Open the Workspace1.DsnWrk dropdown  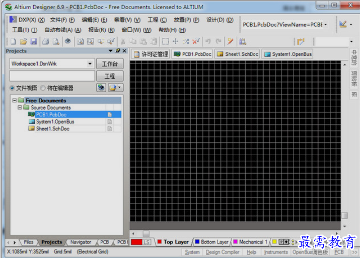pyautogui.click(x=90, y=64)
